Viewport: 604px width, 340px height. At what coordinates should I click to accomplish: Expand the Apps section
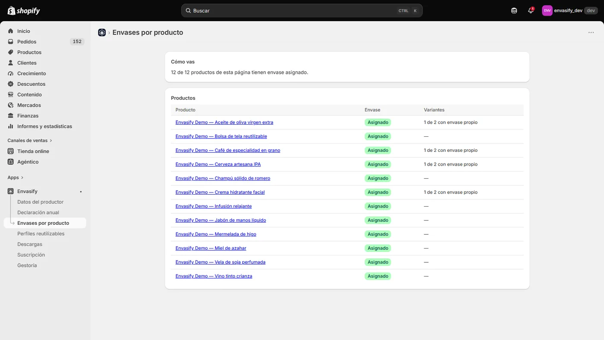(16, 178)
